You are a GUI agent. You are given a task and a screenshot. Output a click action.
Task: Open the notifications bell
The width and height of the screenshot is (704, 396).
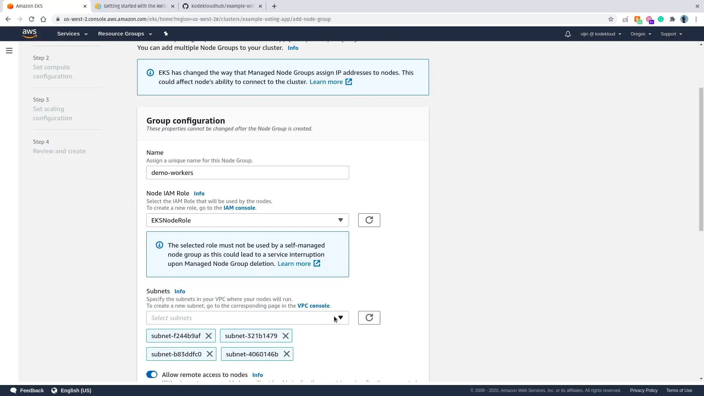[x=568, y=34]
